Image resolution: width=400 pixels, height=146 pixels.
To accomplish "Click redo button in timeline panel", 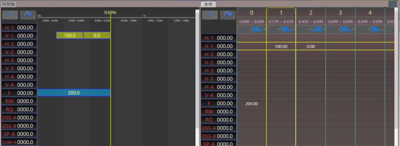I will click(28, 15).
